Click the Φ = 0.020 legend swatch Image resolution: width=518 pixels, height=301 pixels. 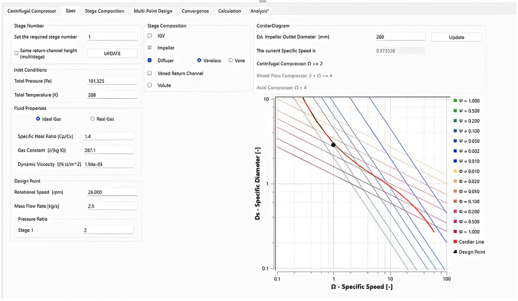coord(455,181)
